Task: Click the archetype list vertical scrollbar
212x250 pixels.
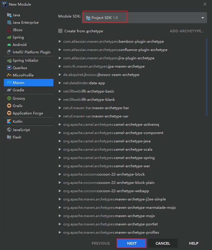Action: (x=206, y=77)
